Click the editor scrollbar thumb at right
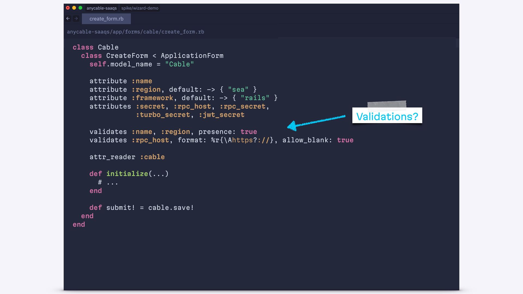 click(457, 43)
